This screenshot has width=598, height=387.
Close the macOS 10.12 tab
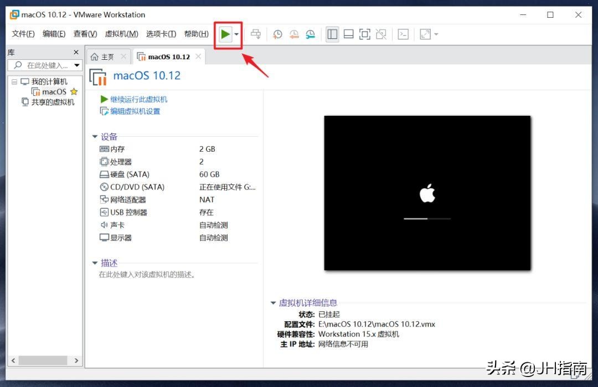pyautogui.click(x=198, y=56)
